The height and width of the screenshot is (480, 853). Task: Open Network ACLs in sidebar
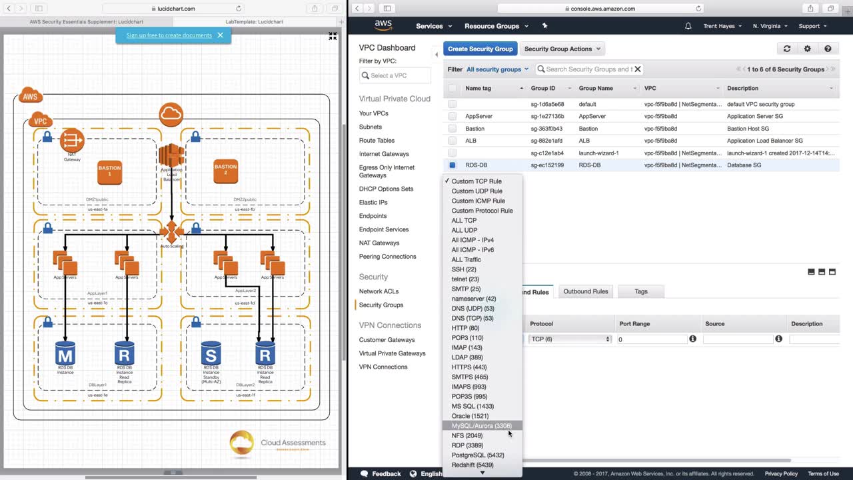pyautogui.click(x=379, y=291)
